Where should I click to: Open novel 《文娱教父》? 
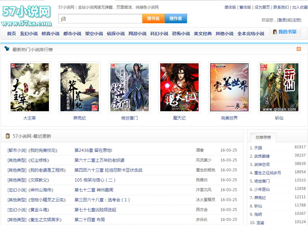pyautogui.click(x=38, y=180)
